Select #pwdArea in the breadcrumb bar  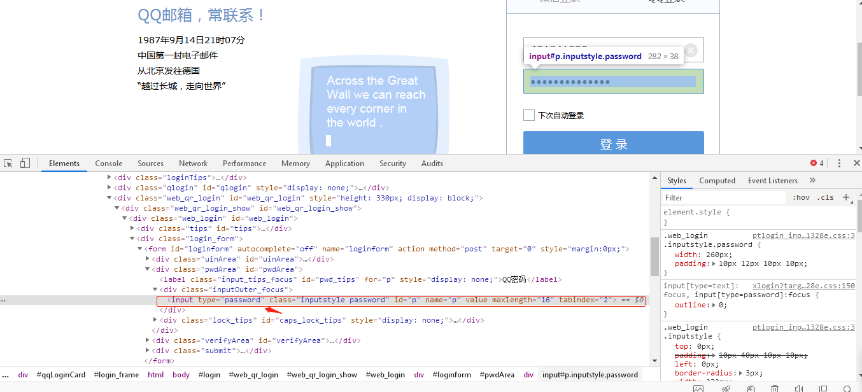point(497,375)
